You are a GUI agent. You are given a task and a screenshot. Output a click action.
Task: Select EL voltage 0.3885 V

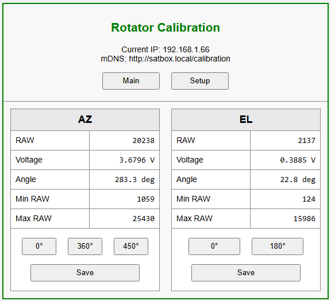click(x=298, y=160)
